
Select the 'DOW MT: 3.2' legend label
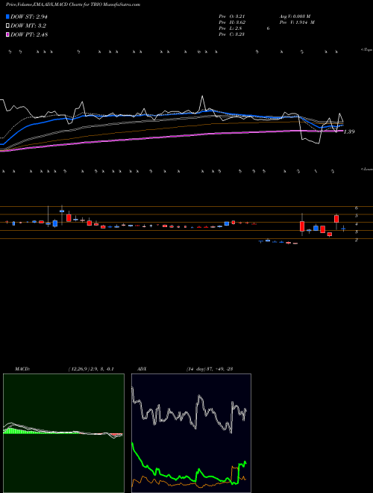pos(28,26)
